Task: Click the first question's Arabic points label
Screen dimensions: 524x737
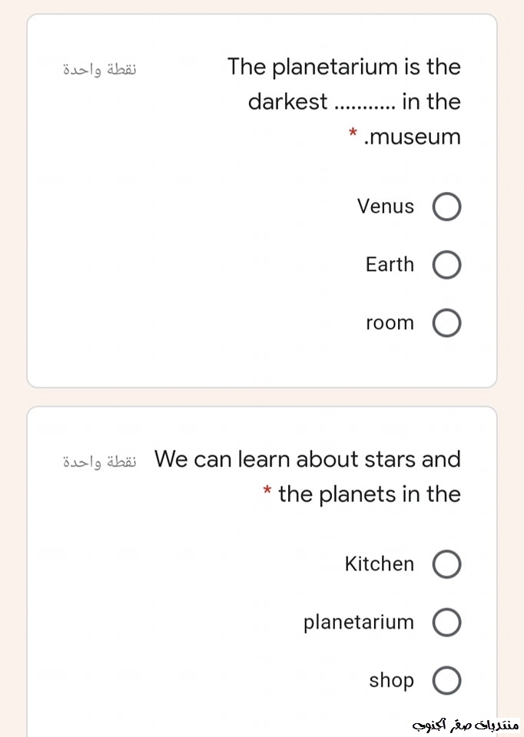Action: coord(98,68)
